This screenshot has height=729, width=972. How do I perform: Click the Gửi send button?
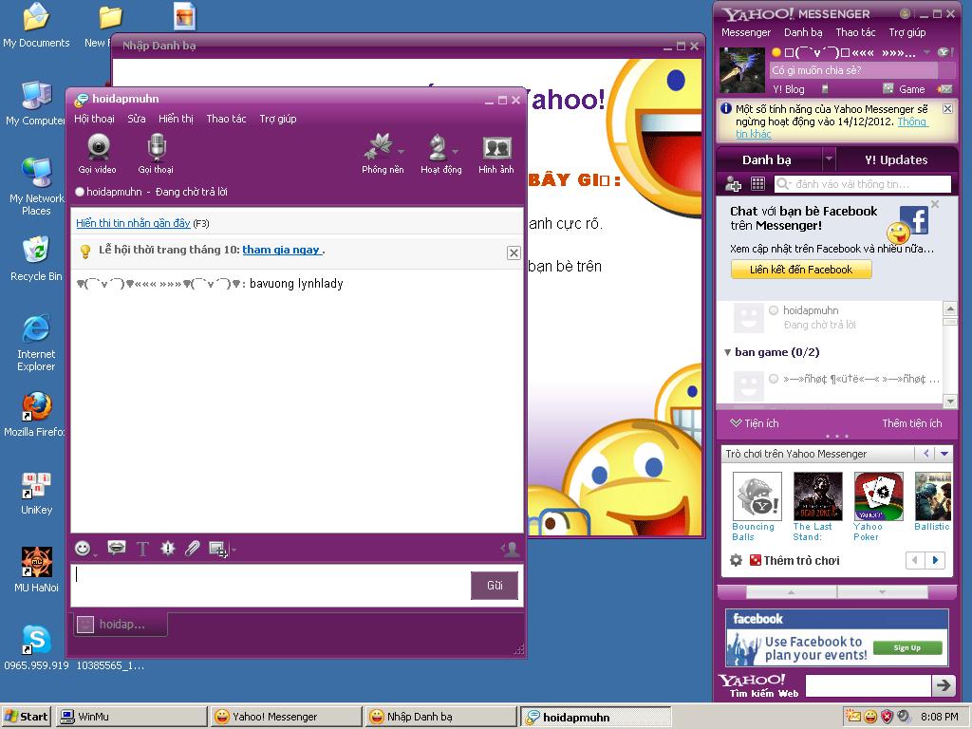[x=494, y=585]
